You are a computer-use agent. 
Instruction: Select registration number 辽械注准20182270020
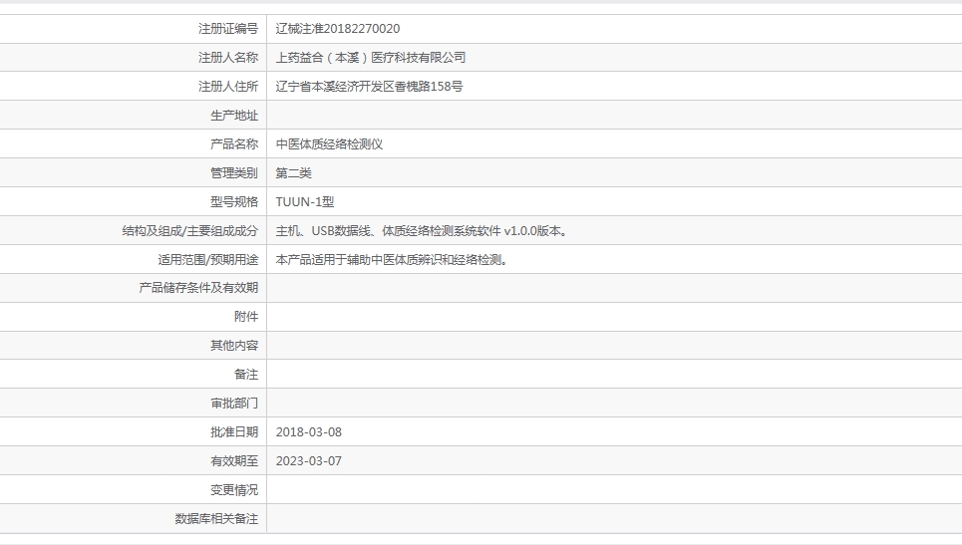click(337, 29)
